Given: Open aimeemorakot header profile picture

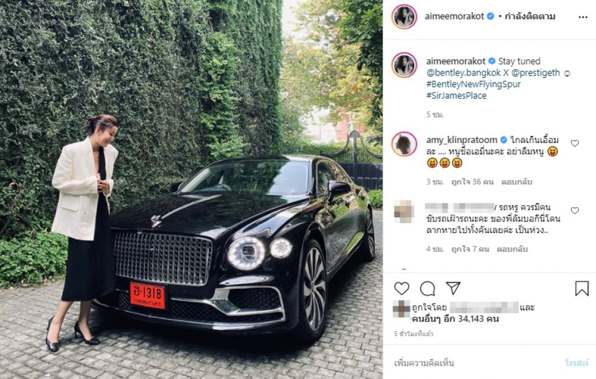Looking at the screenshot, I should tap(404, 16).
